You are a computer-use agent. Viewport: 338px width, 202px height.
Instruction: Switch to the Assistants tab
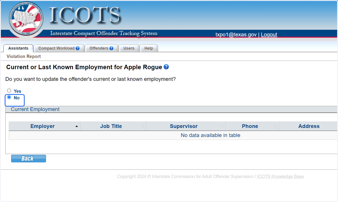(x=18, y=48)
